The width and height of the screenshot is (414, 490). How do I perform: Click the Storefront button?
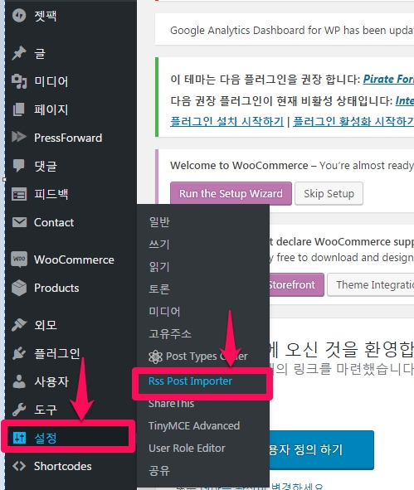click(x=296, y=284)
